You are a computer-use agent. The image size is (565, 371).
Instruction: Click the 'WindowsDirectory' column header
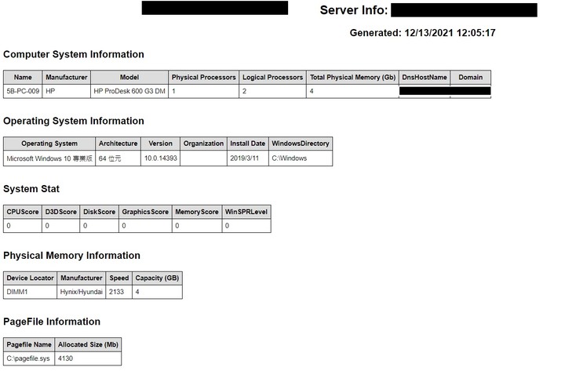(301, 144)
